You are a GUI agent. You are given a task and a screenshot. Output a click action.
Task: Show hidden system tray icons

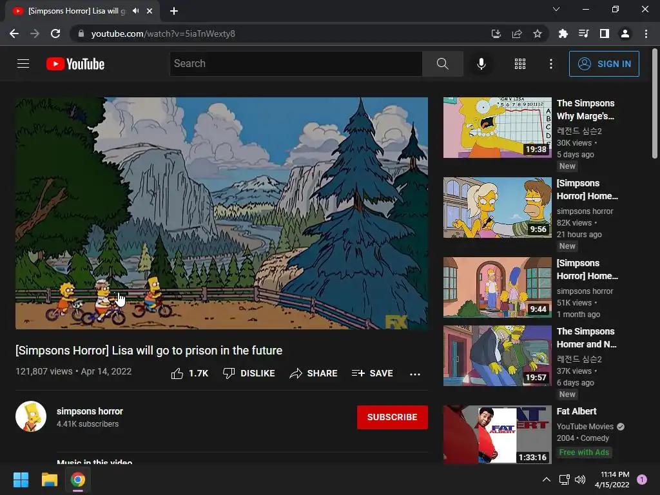click(x=546, y=480)
